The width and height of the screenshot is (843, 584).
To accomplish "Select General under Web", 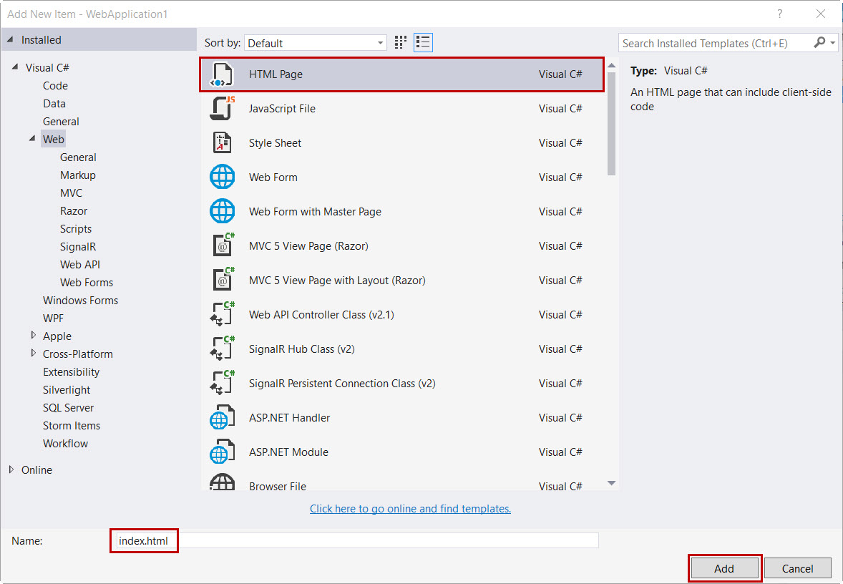I will click(78, 157).
